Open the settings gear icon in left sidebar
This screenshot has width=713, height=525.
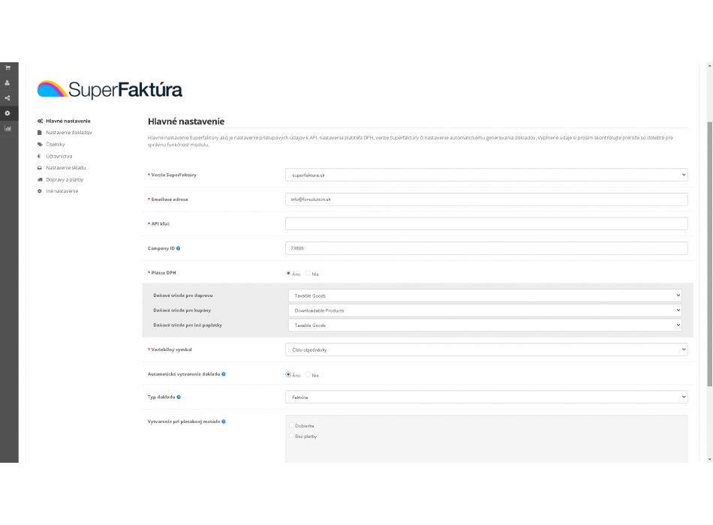pos(8,113)
